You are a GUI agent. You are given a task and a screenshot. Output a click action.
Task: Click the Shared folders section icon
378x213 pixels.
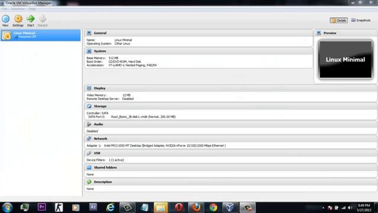click(x=89, y=167)
